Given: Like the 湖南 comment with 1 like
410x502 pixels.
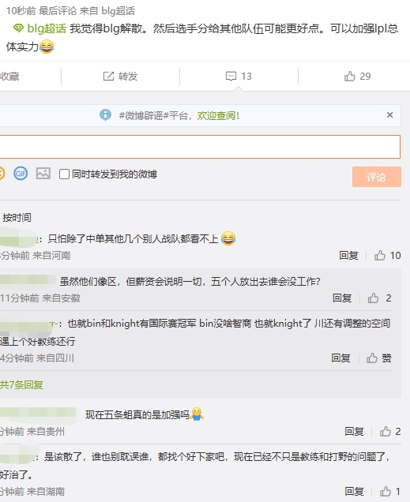Looking at the screenshot, I should coord(390,491).
